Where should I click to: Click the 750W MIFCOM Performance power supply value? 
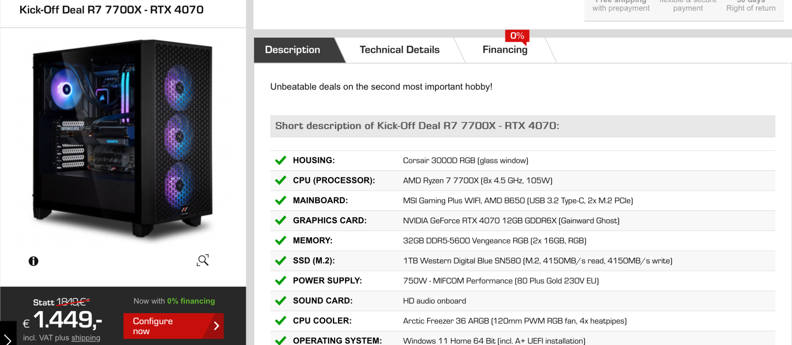pyautogui.click(x=501, y=281)
